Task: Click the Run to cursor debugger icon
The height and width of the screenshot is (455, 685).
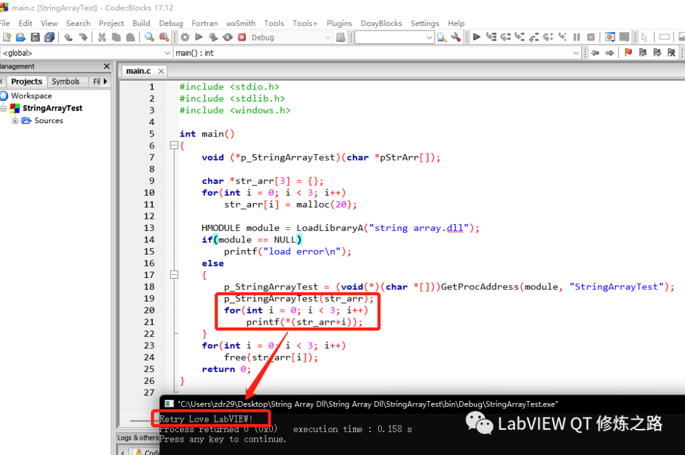Action: (492, 37)
